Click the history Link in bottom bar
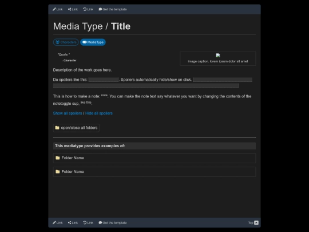The width and height of the screenshot is (309, 232). click(88, 223)
